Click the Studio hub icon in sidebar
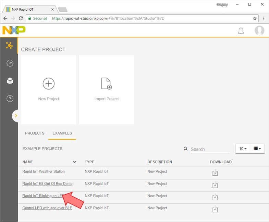This screenshot has width=269, height=222. click(10, 45)
